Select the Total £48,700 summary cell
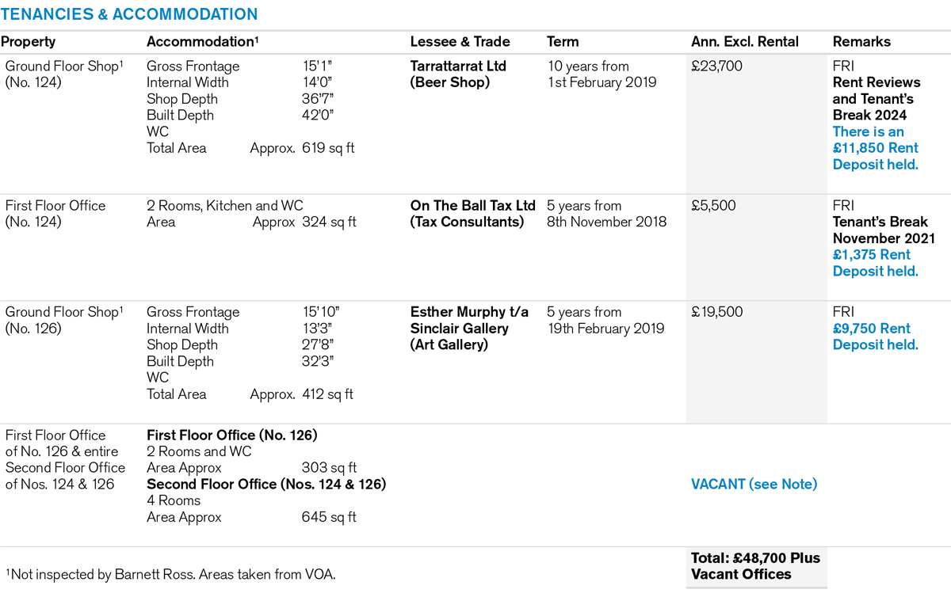 pos(754,566)
